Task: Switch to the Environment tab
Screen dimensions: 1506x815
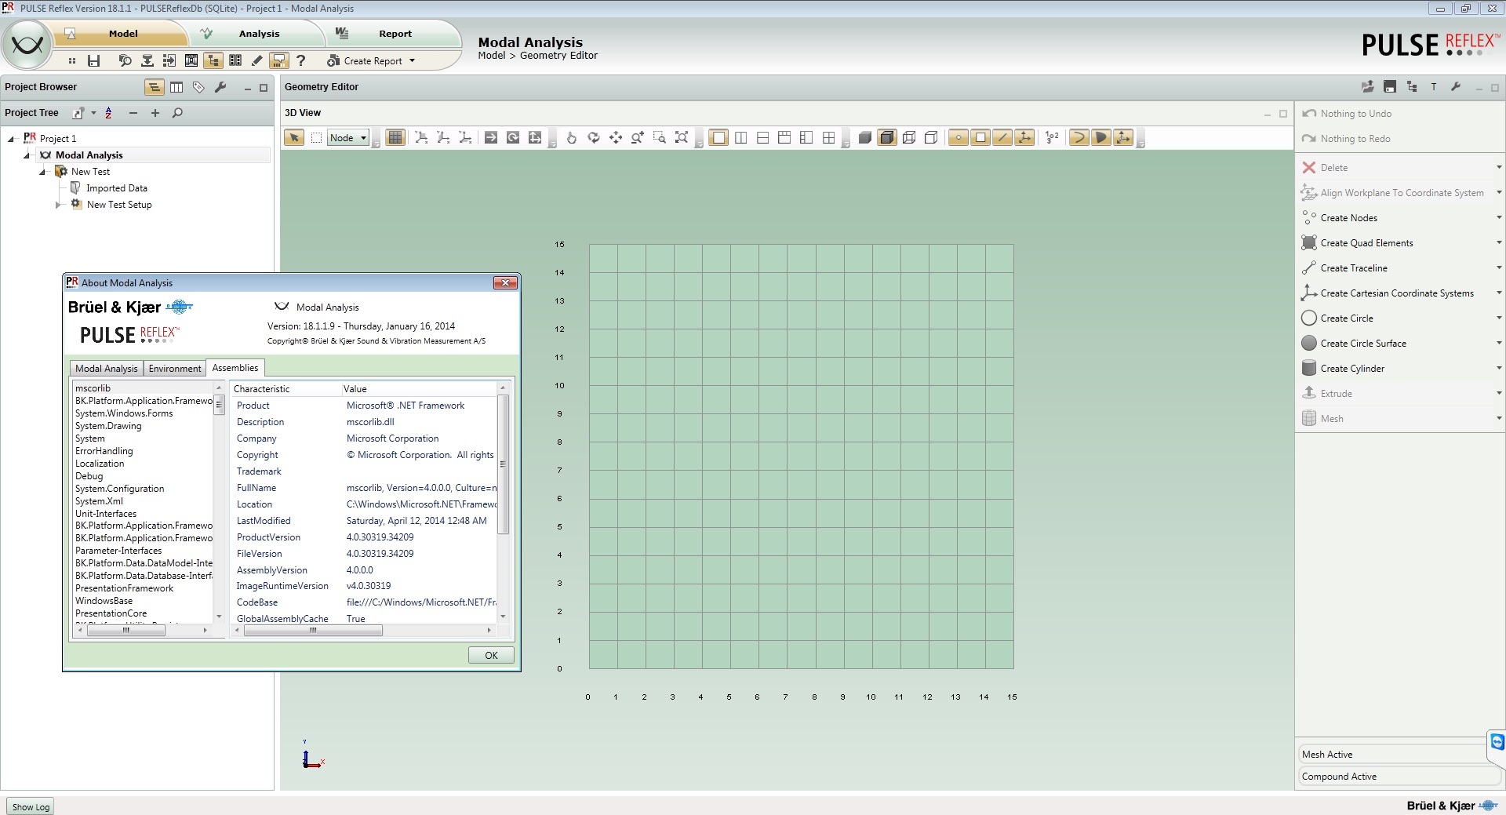Action: coord(174,369)
